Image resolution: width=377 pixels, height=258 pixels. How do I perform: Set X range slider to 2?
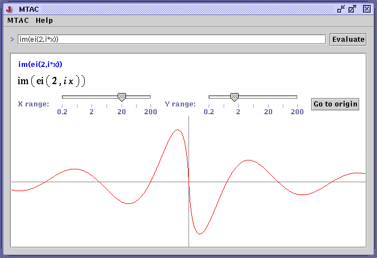pos(91,97)
